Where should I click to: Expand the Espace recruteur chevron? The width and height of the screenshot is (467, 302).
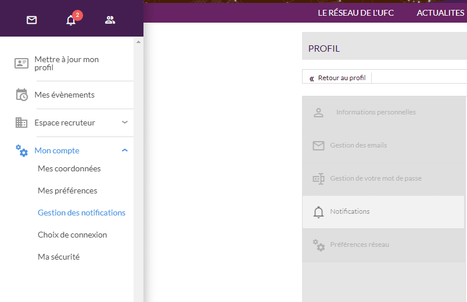coord(125,123)
